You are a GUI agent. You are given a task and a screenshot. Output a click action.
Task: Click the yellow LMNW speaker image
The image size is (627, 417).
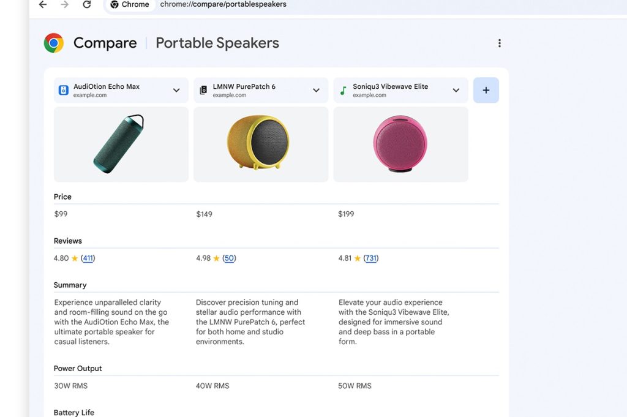[260, 143]
